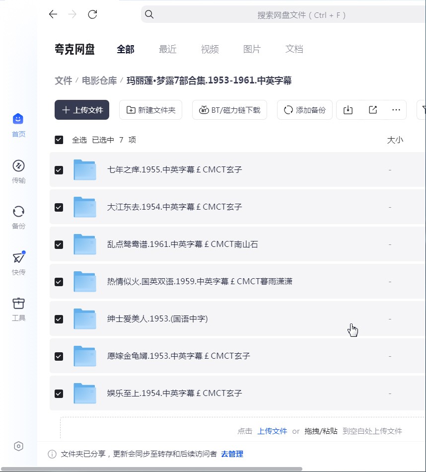
Task: Click the back navigation arrow
Action: [53, 14]
